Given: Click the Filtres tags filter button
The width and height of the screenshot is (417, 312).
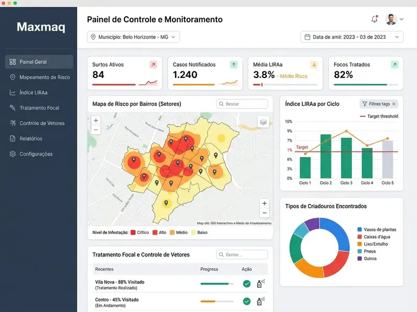Looking at the screenshot, I should [379, 104].
